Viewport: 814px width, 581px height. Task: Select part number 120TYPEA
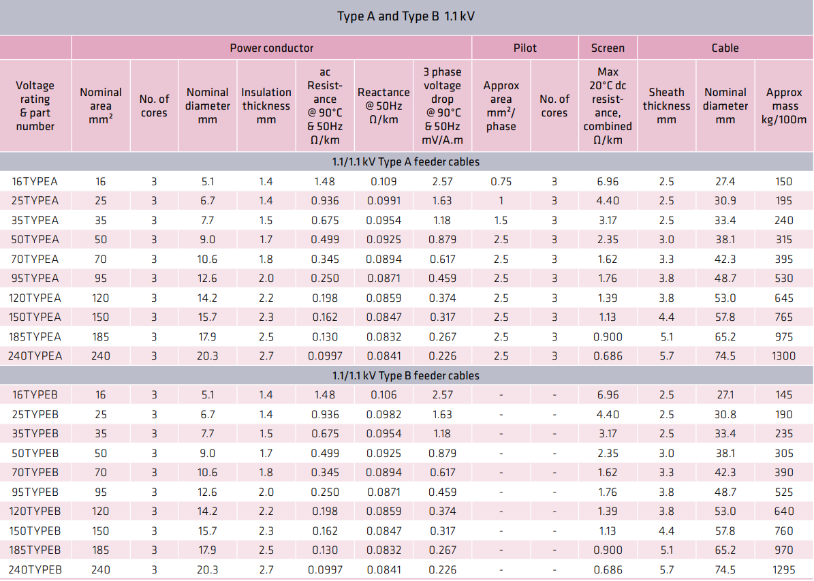(35, 298)
